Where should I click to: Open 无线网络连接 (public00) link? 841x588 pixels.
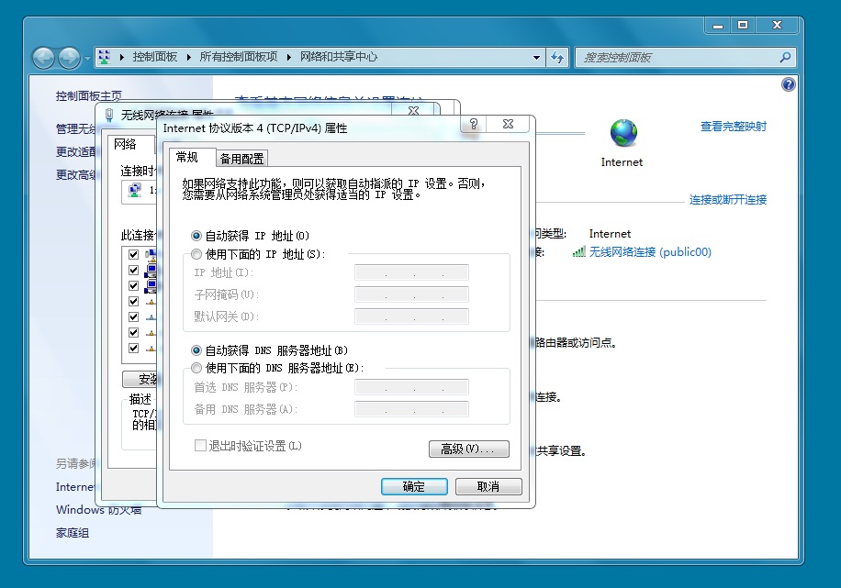coord(650,251)
